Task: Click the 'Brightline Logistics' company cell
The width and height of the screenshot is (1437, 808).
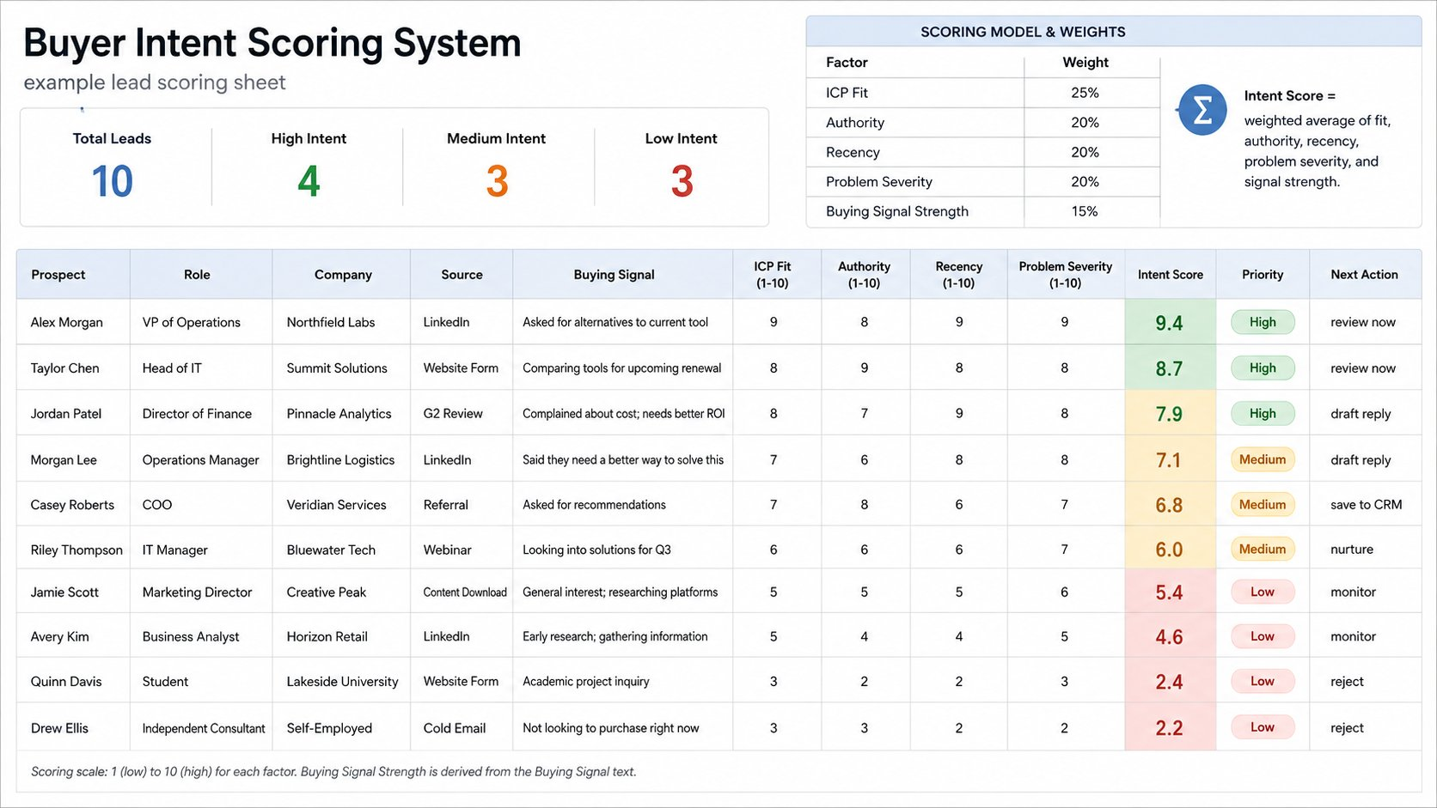Action: click(x=340, y=459)
